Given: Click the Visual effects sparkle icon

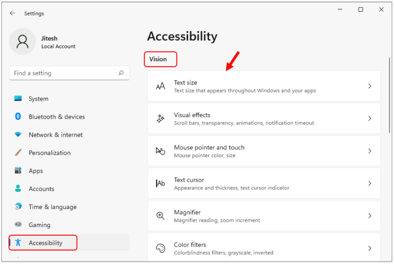Looking at the screenshot, I should point(161,119).
